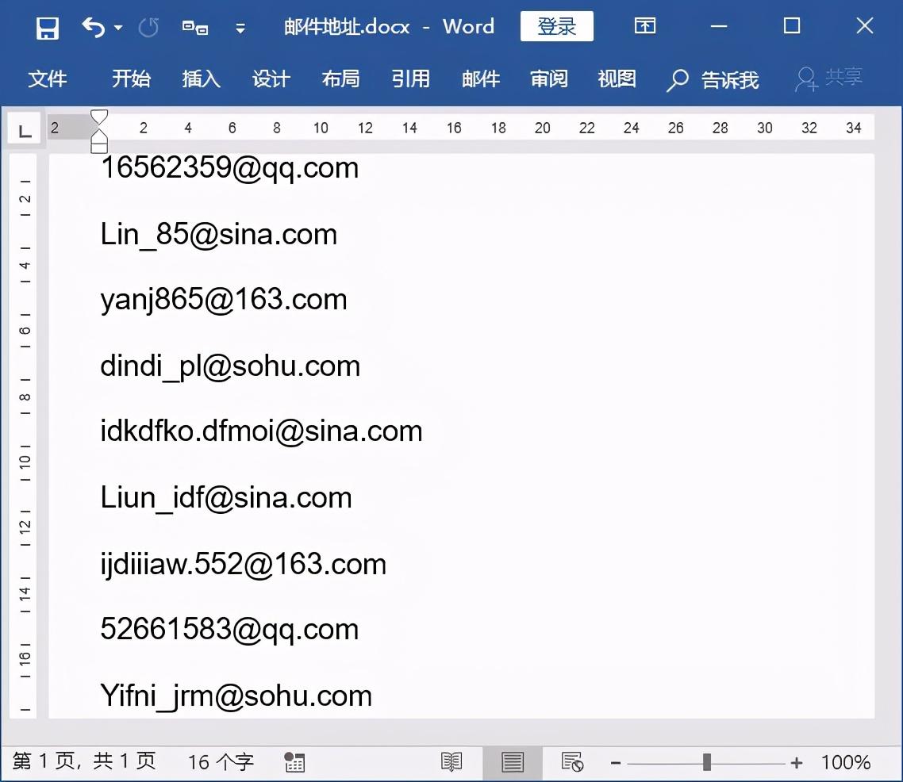Click the 16 个字 word count indicator

(219, 761)
